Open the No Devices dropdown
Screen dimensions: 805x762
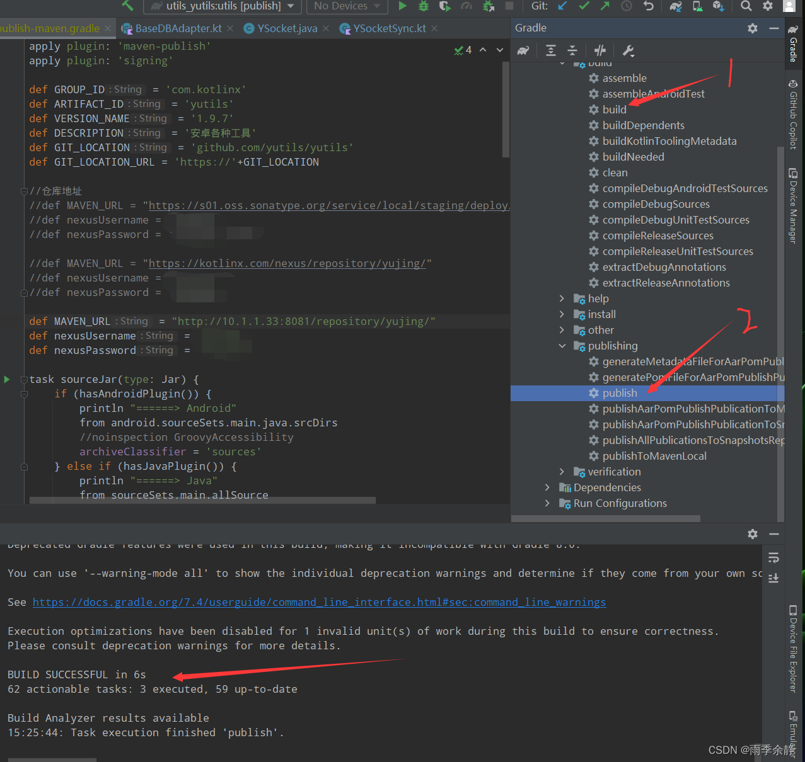[x=347, y=6]
